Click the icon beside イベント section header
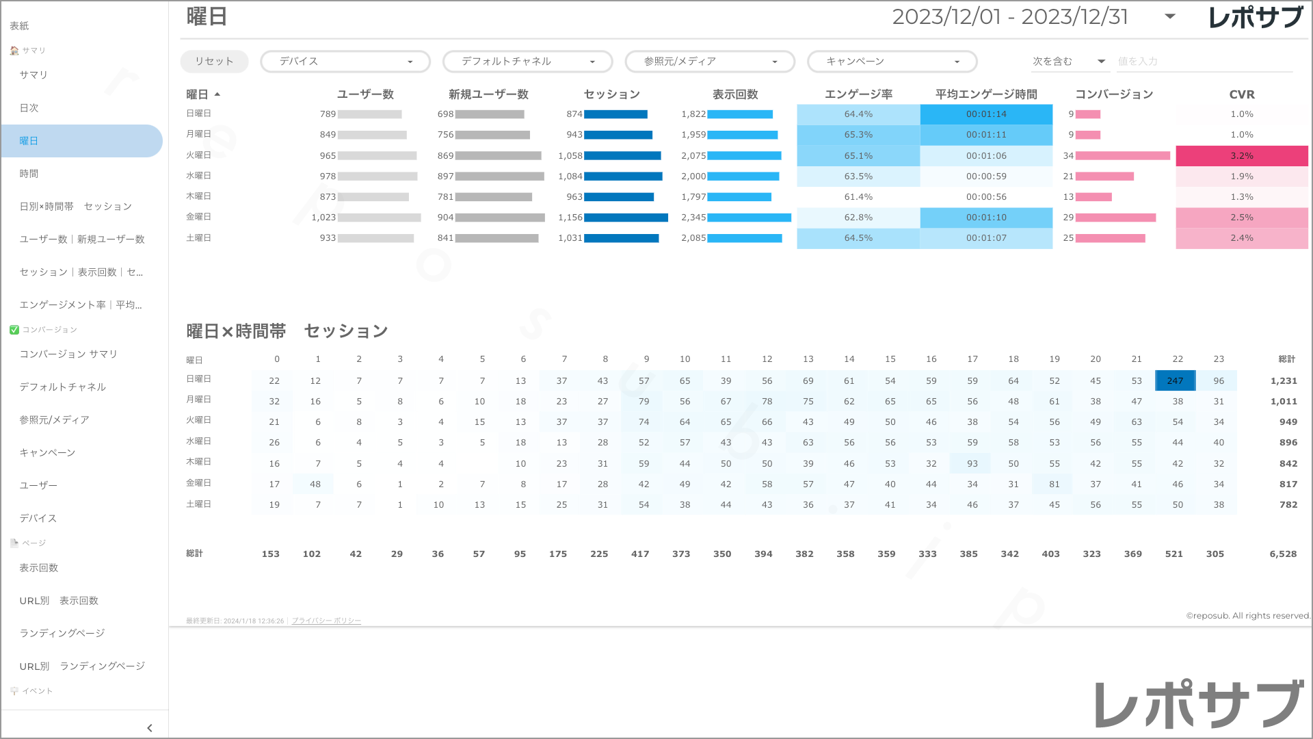This screenshot has height=739, width=1313. click(x=14, y=691)
